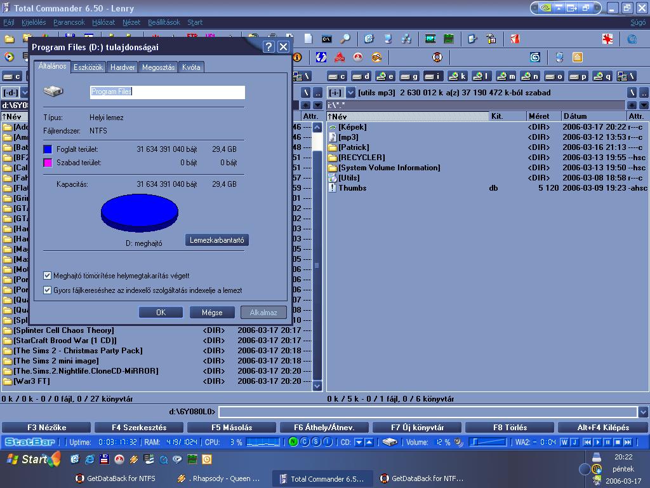Switch right panel to drive d
650x488 pixels.
(x=361, y=76)
